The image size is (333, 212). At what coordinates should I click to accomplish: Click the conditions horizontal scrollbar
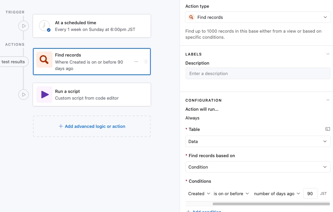271,204
